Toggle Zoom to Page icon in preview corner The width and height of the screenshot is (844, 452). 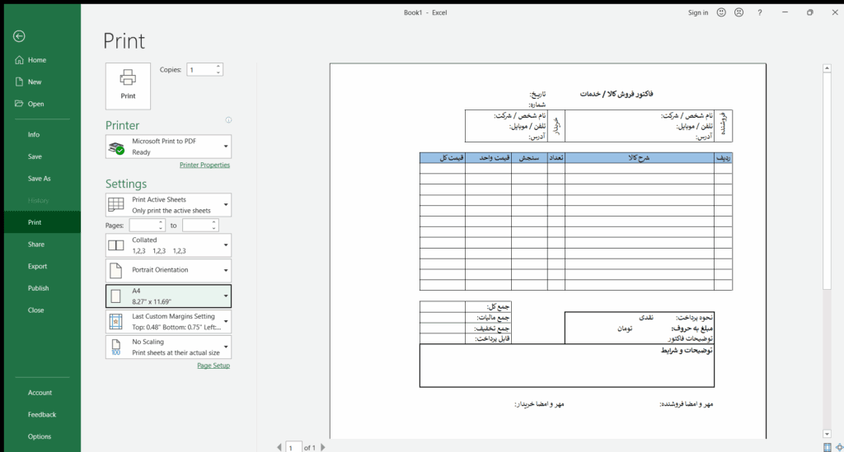point(838,447)
